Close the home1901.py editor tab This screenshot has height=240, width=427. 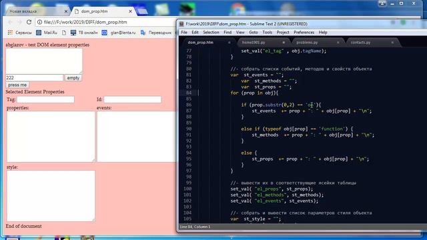coord(284,43)
